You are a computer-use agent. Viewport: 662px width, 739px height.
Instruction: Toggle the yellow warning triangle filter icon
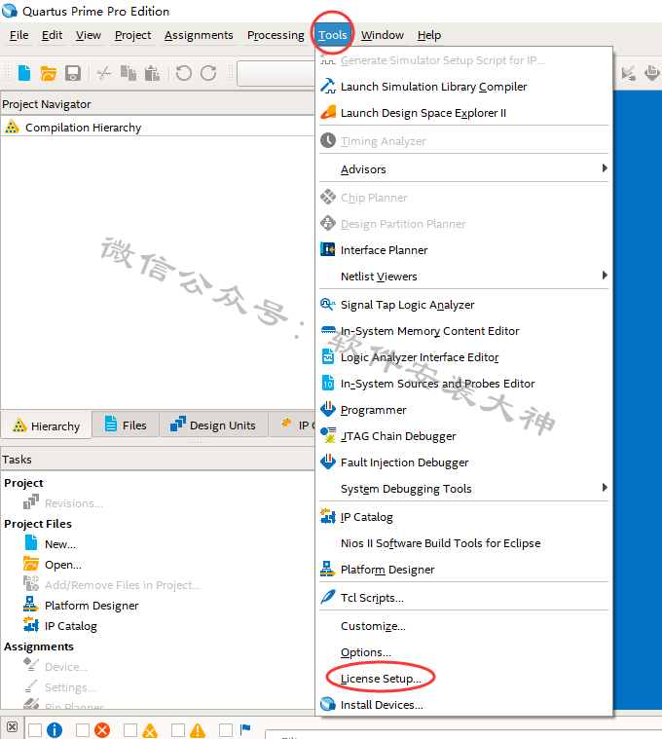click(x=198, y=730)
